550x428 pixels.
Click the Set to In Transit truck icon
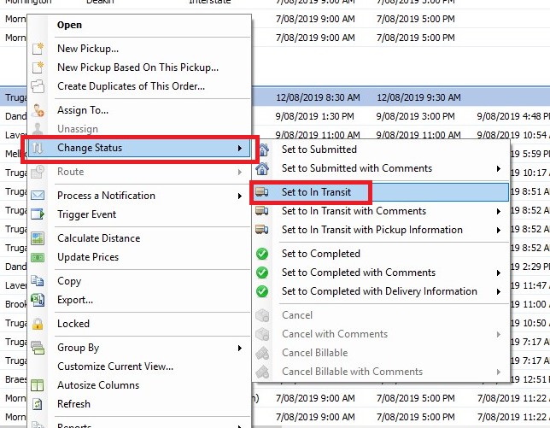click(x=262, y=192)
